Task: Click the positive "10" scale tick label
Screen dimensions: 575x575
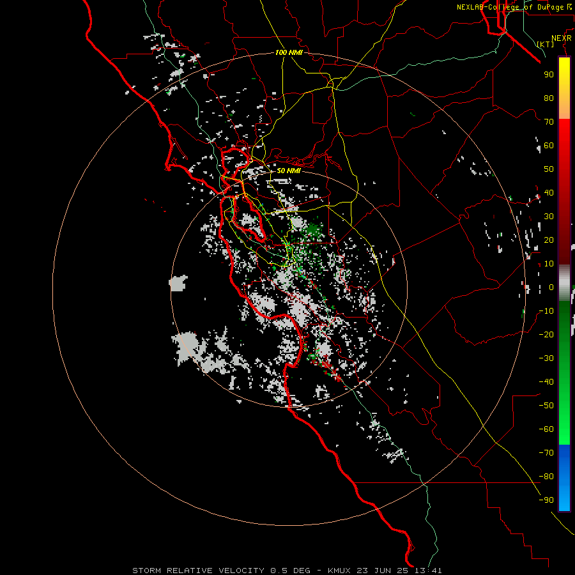Action: tap(549, 264)
